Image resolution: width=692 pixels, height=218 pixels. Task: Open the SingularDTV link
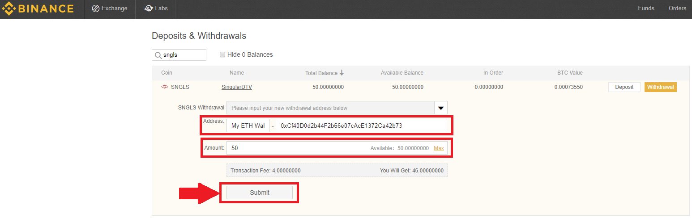click(x=237, y=87)
